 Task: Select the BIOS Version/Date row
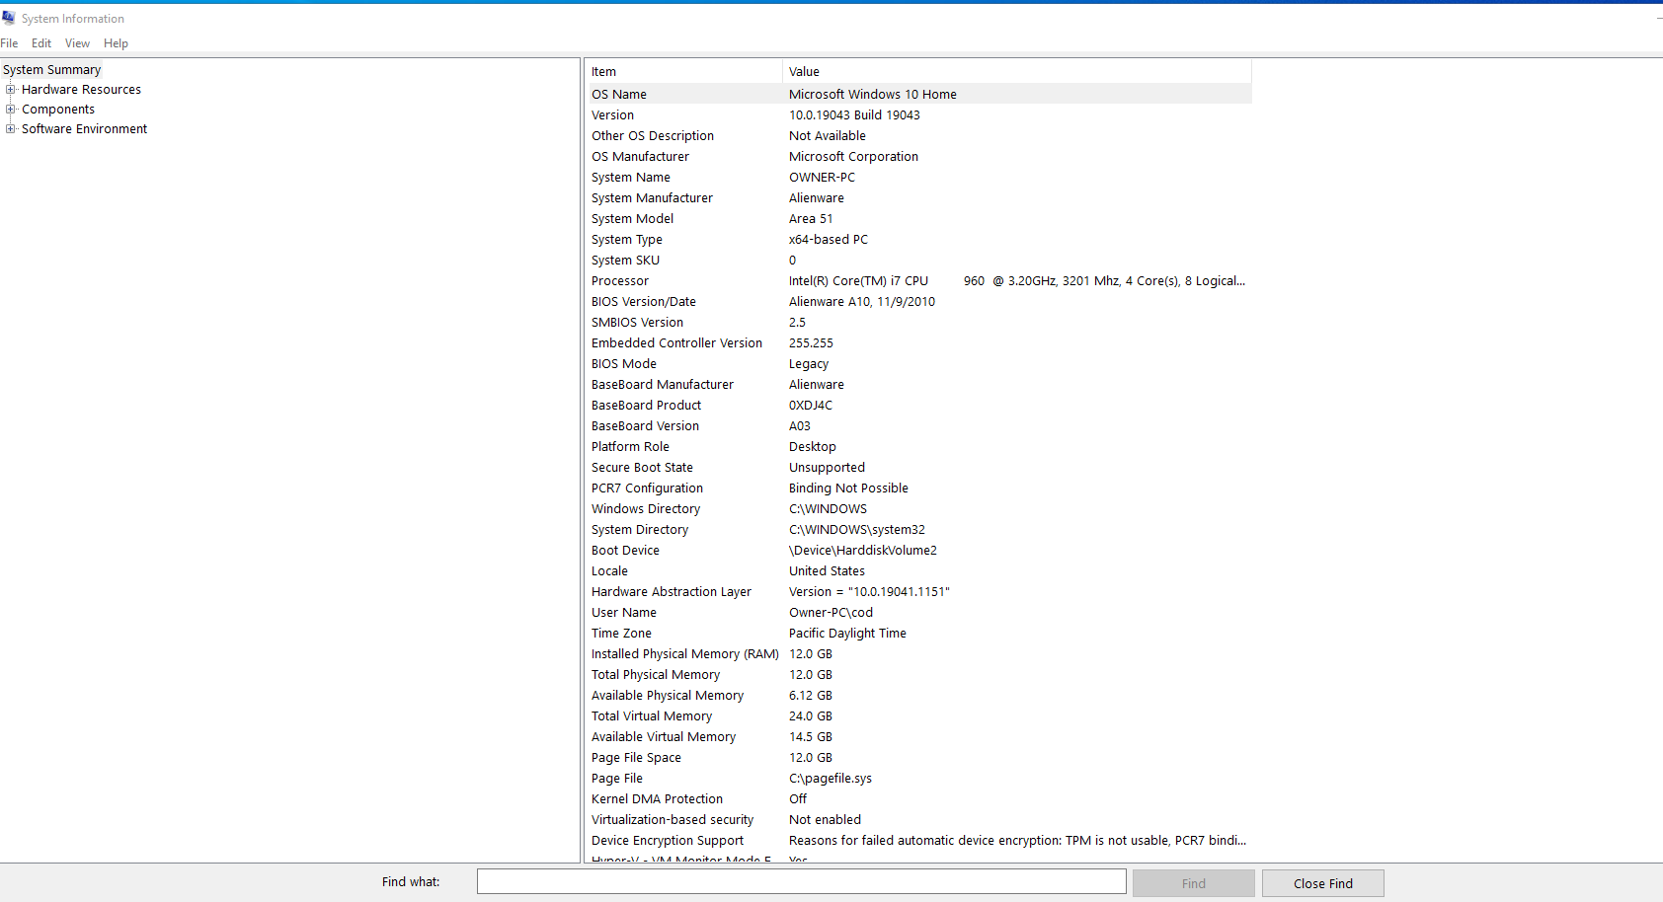point(919,302)
